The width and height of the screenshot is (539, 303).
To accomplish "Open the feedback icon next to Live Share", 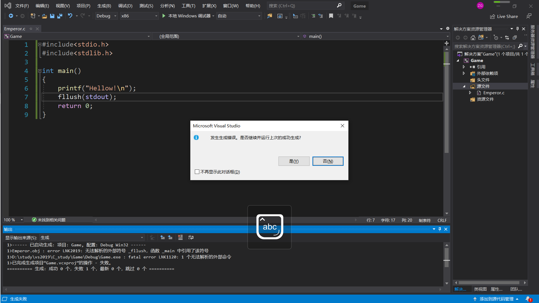I will tap(529, 16).
